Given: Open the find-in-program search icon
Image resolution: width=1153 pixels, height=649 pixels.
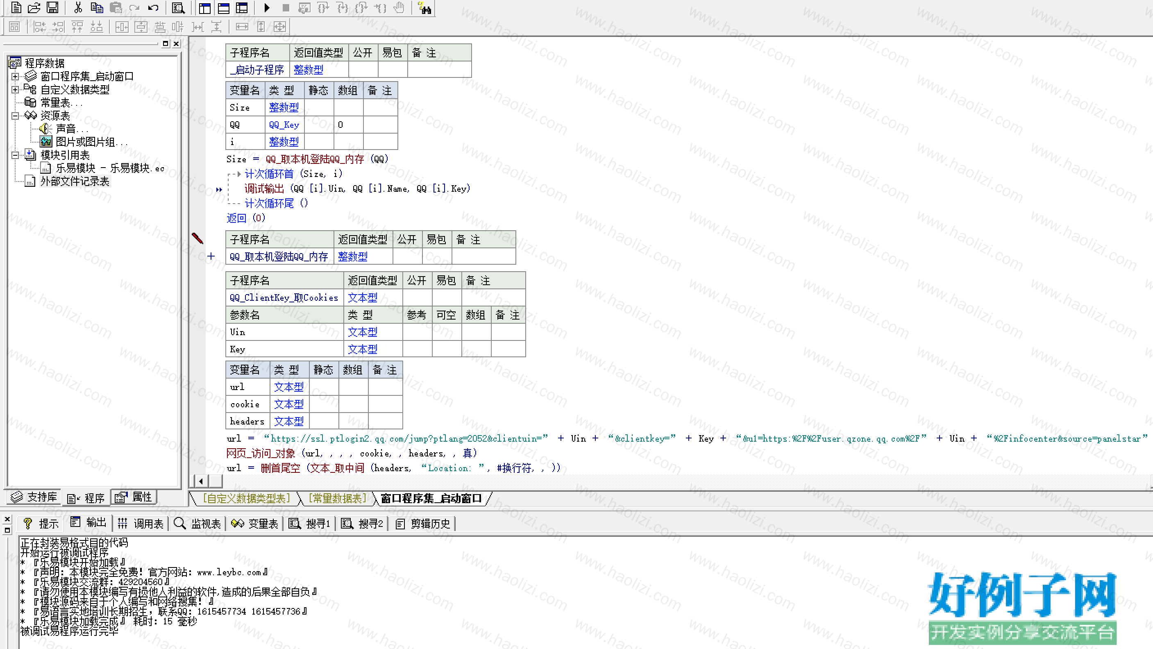Looking at the screenshot, I should pyautogui.click(x=178, y=8).
